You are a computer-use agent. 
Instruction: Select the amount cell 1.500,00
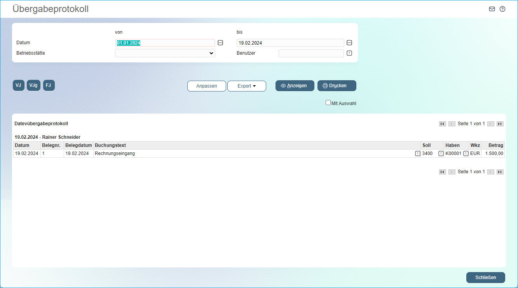click(493, 153)
